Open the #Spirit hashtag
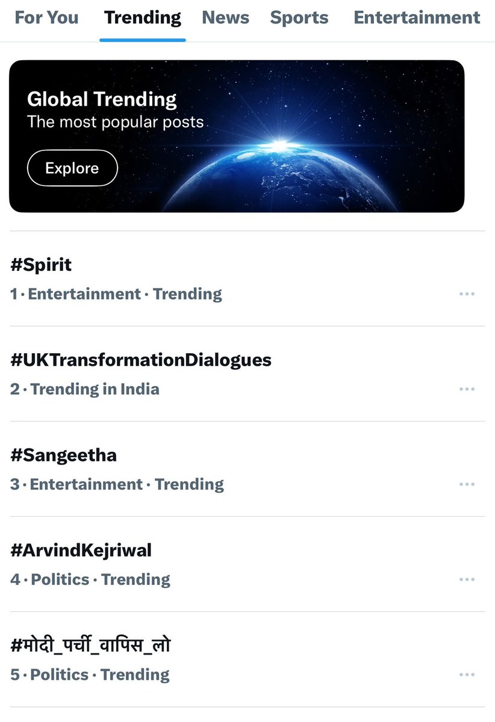The height and width of the screenshot is (722, 495). [x=41, y=265]
